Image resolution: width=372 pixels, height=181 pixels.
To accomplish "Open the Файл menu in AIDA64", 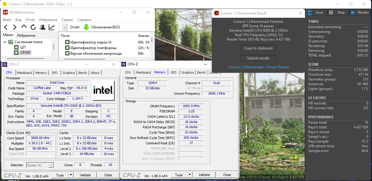I will click(x=7, y=20).
